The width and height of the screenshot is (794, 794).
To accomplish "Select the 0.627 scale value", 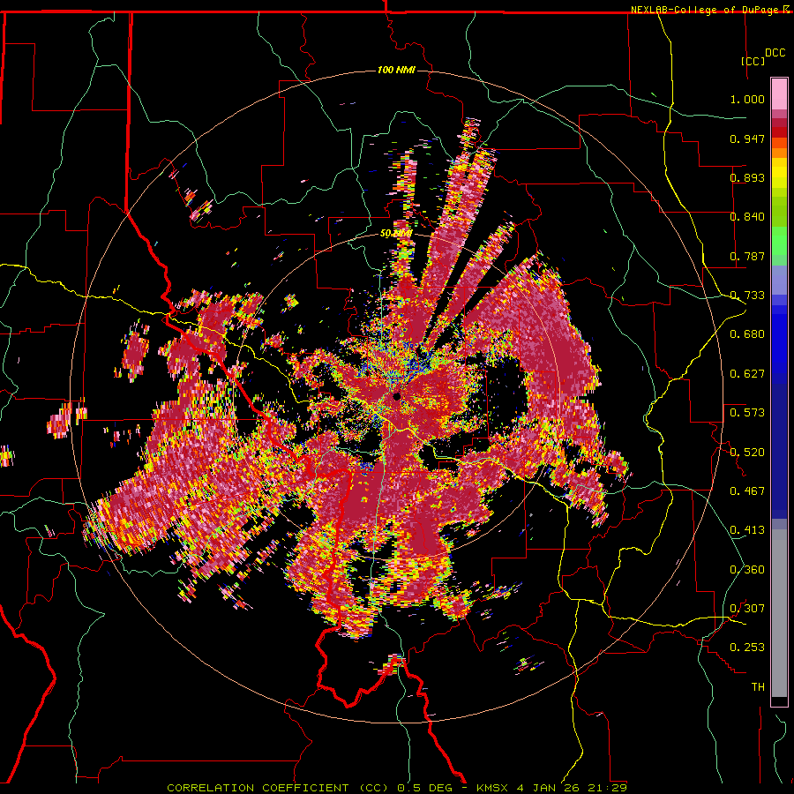I will click(x=747, y=374).
